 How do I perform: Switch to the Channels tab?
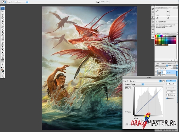click(164, 63)
